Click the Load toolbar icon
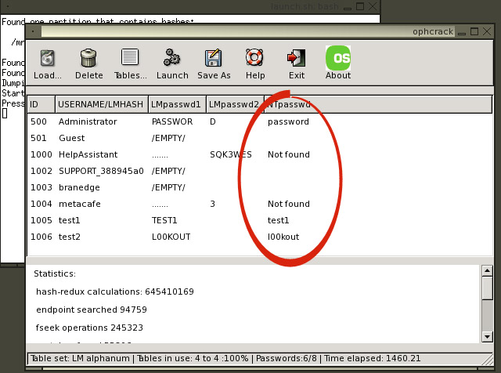501x373 pixels. (47, 58)
